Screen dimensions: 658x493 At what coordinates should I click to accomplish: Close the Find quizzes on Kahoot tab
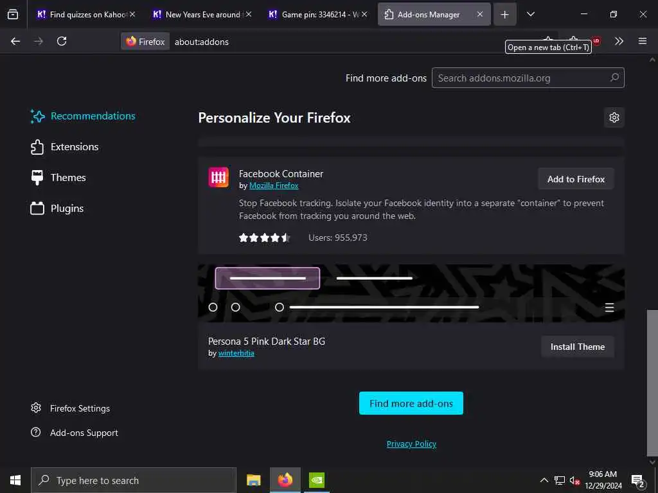(x=132, y=14)
